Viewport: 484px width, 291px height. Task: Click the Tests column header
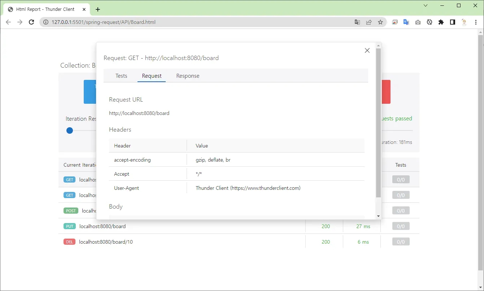click(x=401, y=165)
